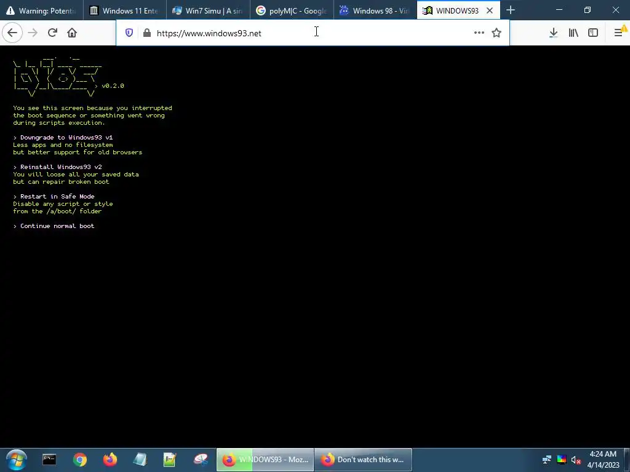Open the gray notebook taskbar icon
This screenshot has height=472, width=630.
140,460
